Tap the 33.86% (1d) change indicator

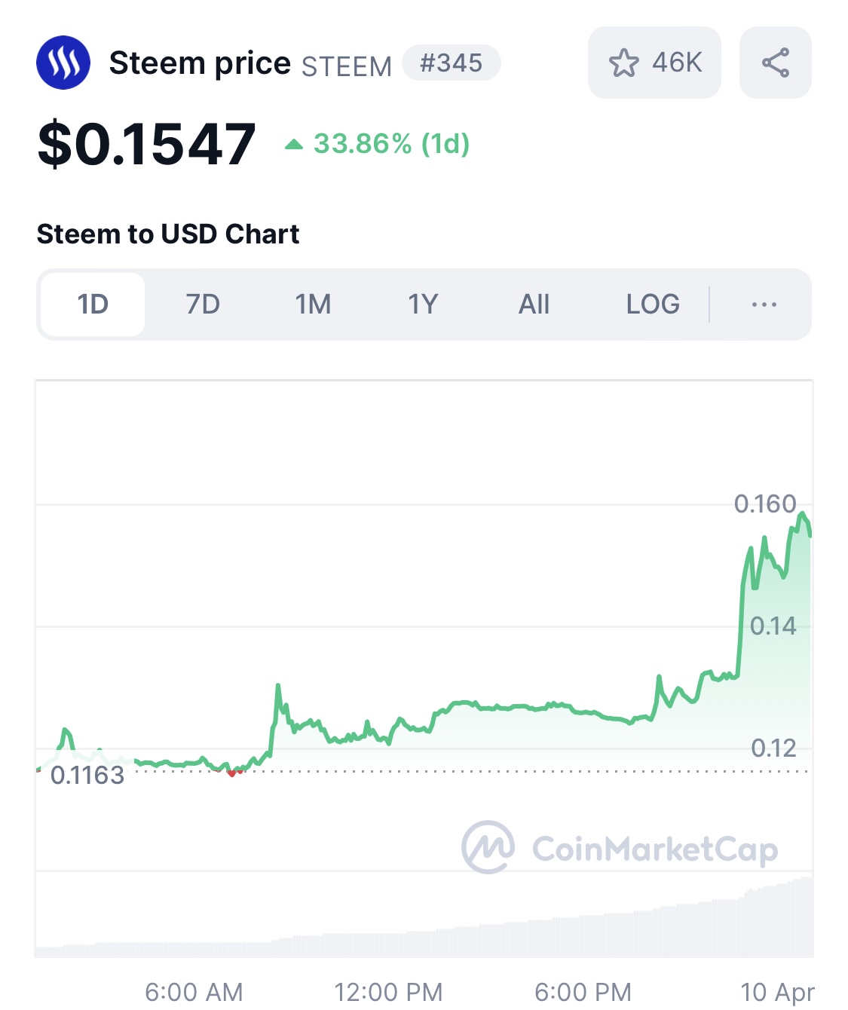coord(391,143)
